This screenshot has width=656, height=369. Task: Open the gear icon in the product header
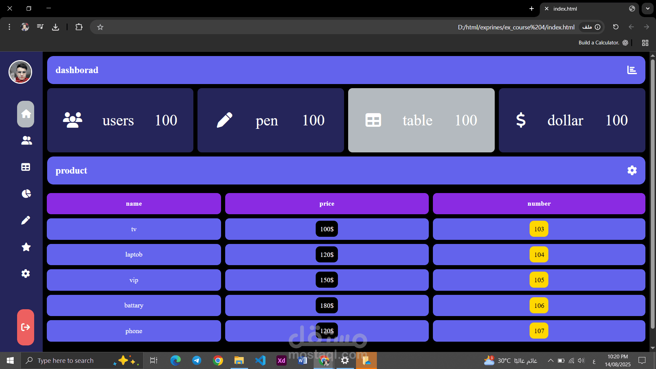click(x=632, y=170)
